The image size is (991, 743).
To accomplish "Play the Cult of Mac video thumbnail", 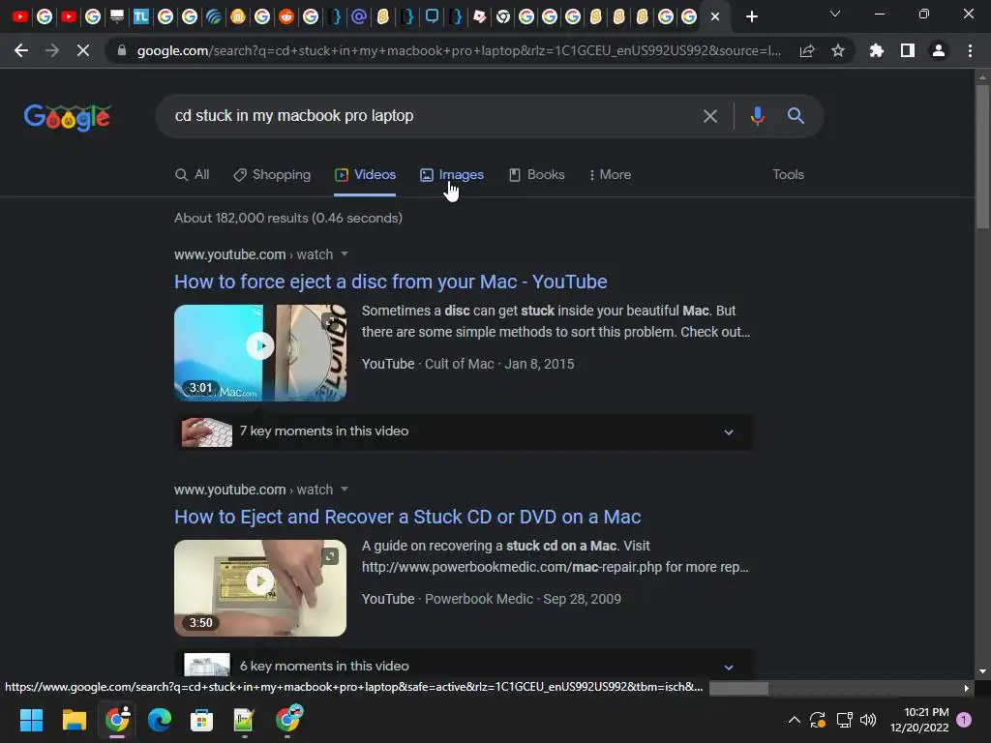I will tap(260, 352).
